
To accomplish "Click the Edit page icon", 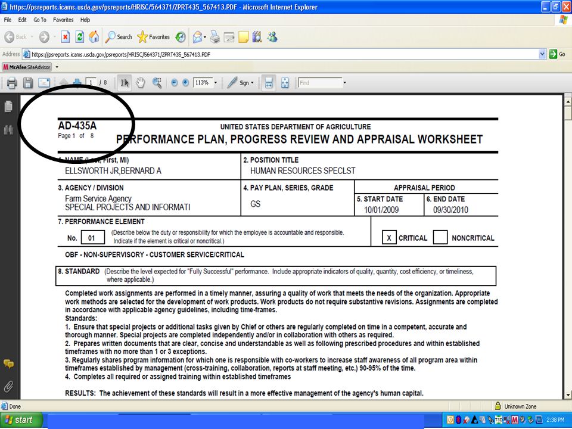I will point(229,37).
